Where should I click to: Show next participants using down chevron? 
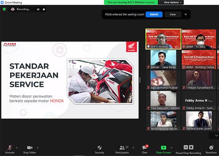coord(216,135)
